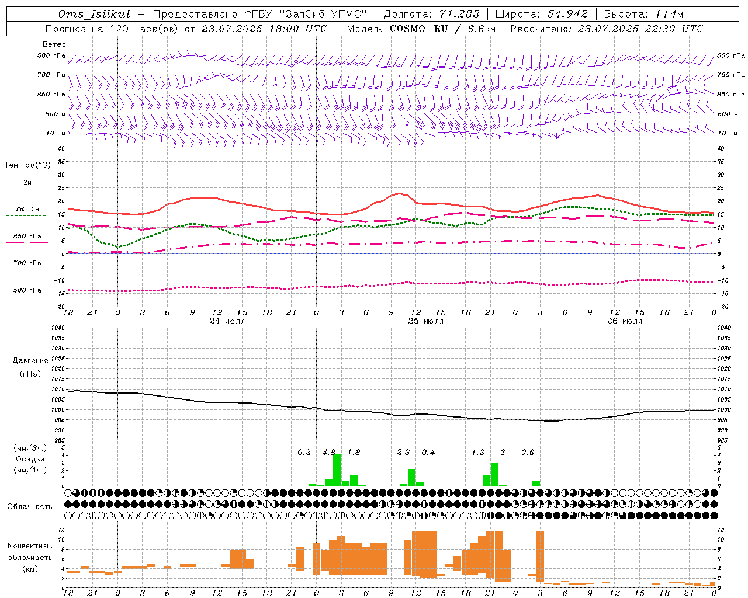Click the (мм/1ч.) precipitation unit label
The height and width of the screenshot is (598, 748).
30,470
